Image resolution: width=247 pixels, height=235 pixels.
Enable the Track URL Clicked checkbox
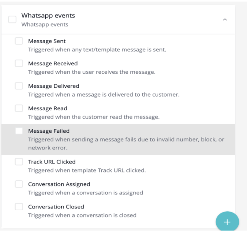[x=19, y=162]
